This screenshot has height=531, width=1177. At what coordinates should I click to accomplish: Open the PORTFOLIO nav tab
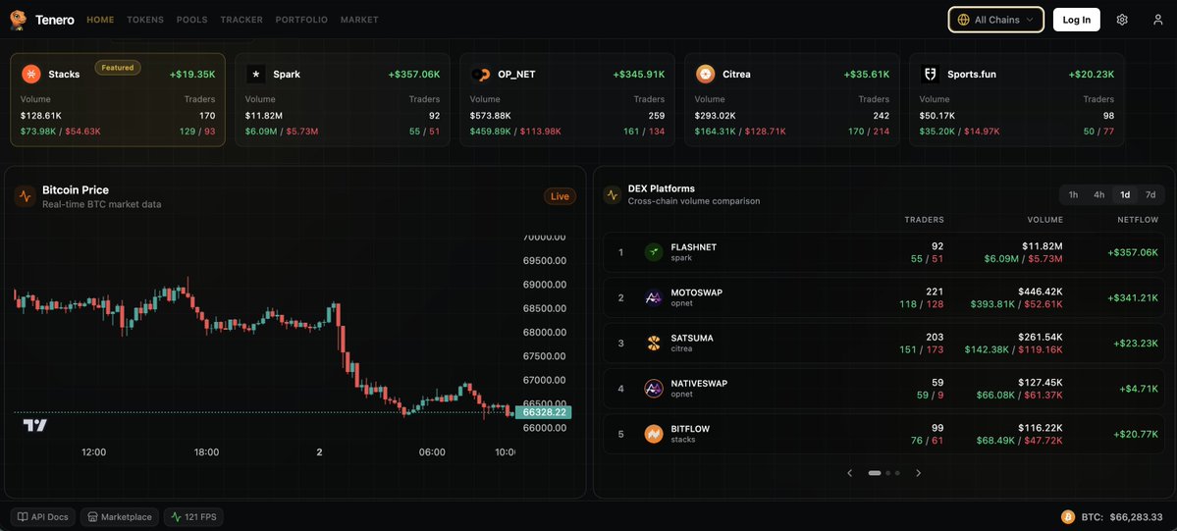(301, 20)
